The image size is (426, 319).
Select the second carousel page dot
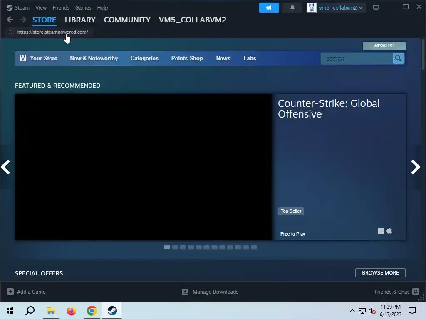175,248
